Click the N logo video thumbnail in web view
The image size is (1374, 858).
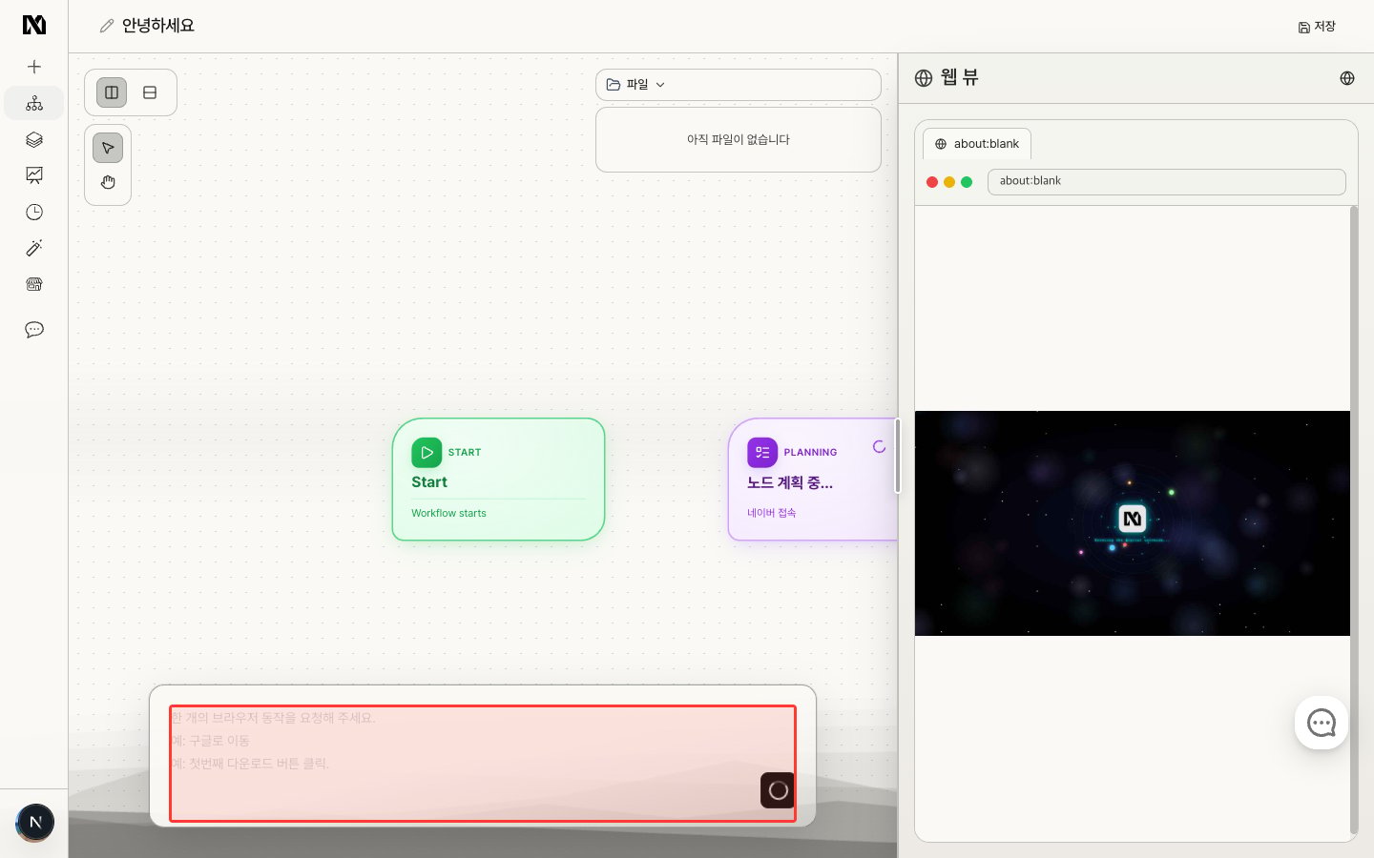coord(1133,523)
